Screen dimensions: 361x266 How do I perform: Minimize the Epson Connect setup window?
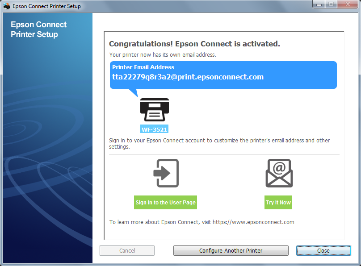tap(319, 4)
